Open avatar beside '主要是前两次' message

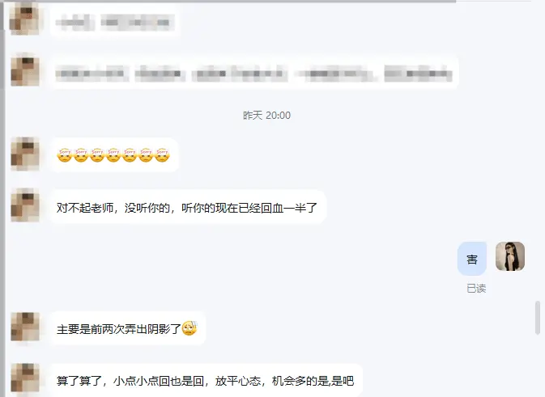(x=25, y=327)
